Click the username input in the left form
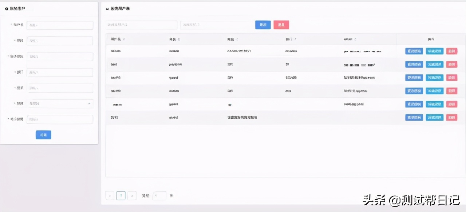Viewport: 466px width, 212px height. tap(60, 25)
